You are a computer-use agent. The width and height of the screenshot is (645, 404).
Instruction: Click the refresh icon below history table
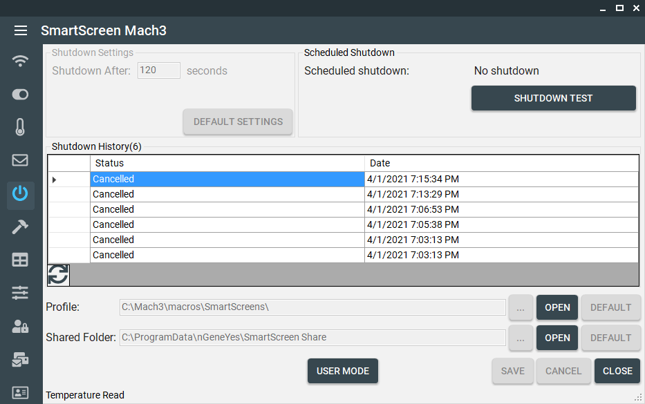tap(59, 274)
